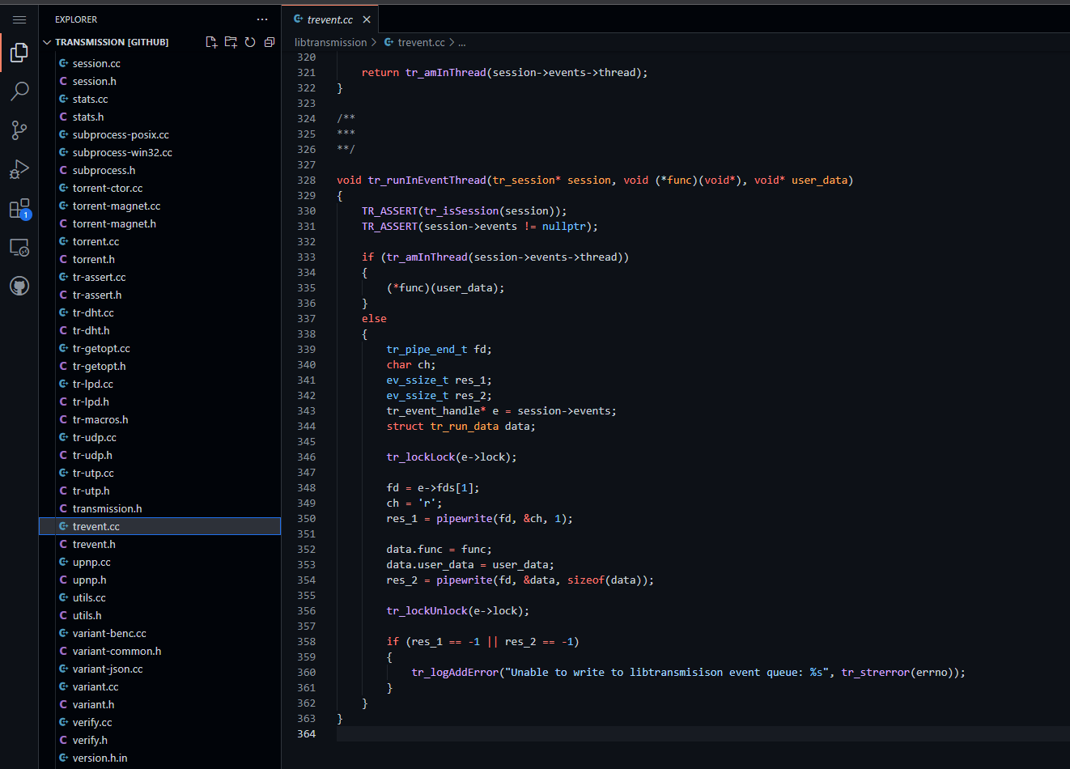Open the Run and Debug view

(19, 169)
